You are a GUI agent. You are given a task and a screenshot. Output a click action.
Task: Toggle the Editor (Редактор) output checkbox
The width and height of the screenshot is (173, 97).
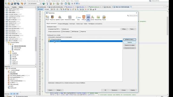[x=80, y=32]
